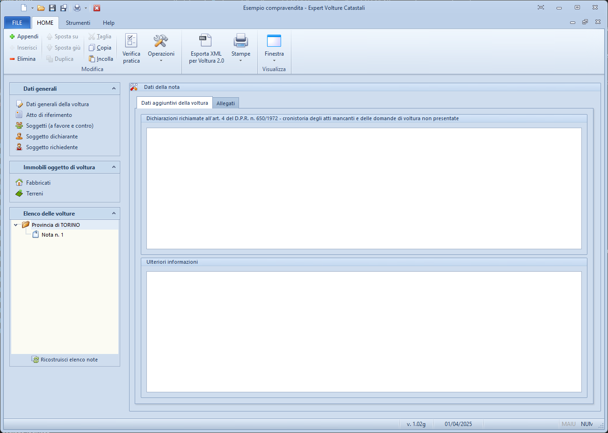Click Esporta XML per Voltura 2.0
Screen dimensions: 608x433
[206, 48]
